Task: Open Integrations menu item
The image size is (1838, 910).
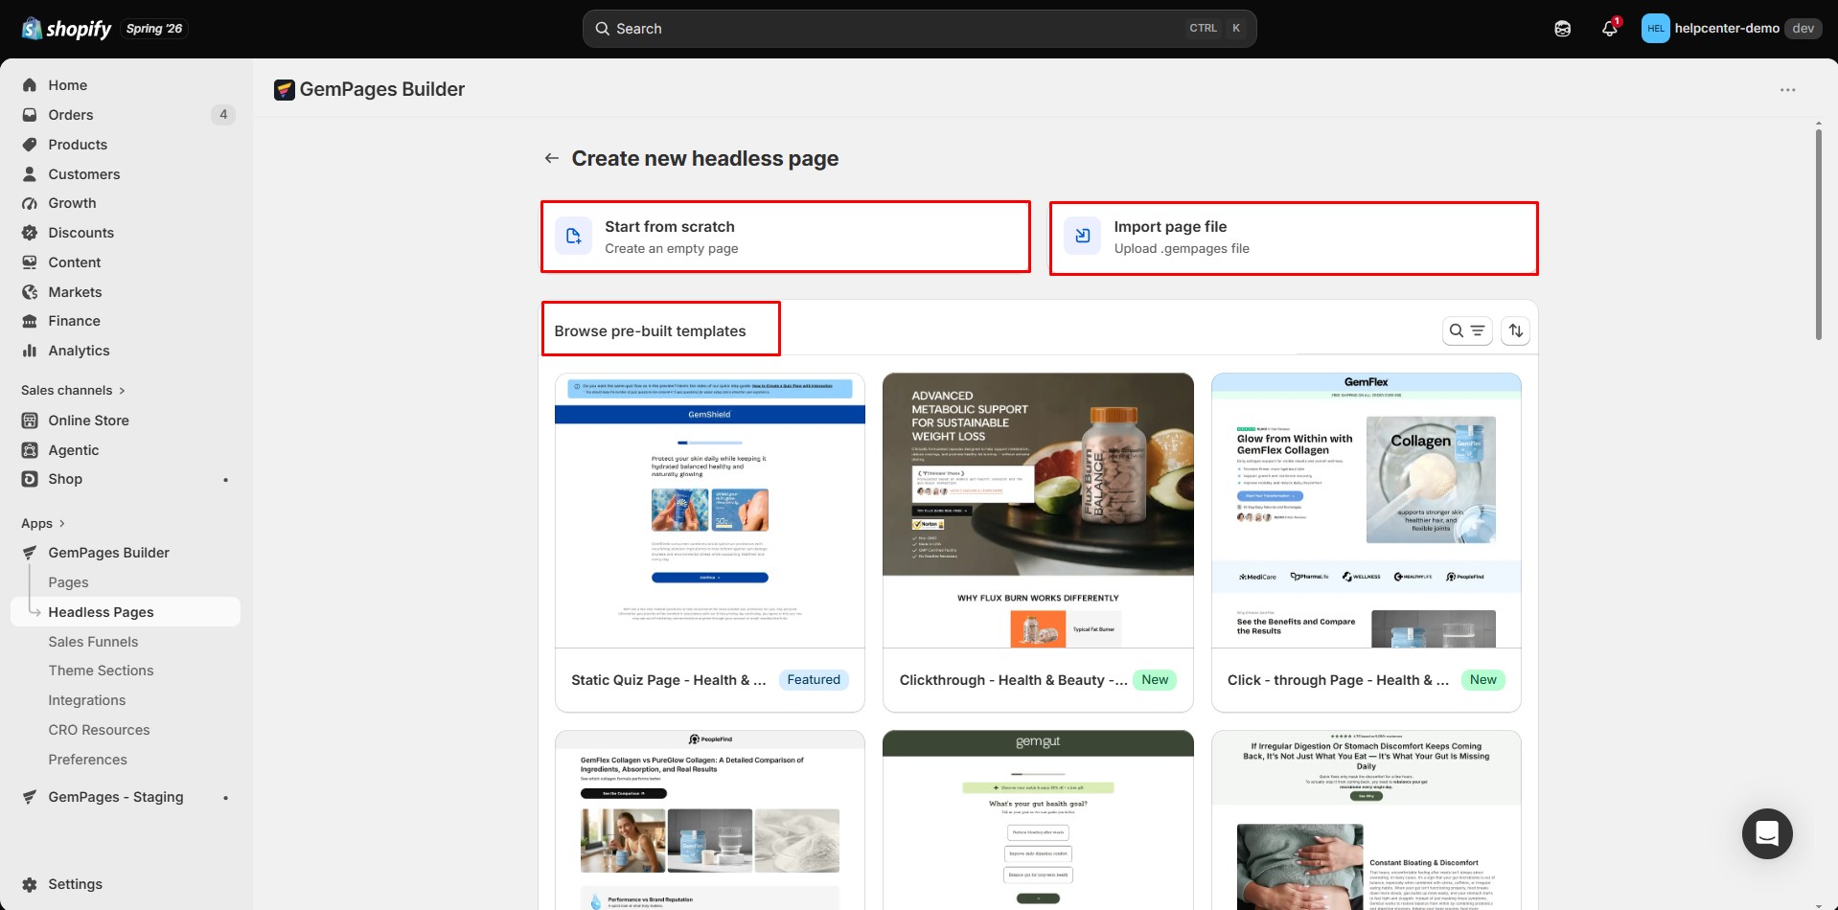Action: pyautogui.click(x=87, y=700)
